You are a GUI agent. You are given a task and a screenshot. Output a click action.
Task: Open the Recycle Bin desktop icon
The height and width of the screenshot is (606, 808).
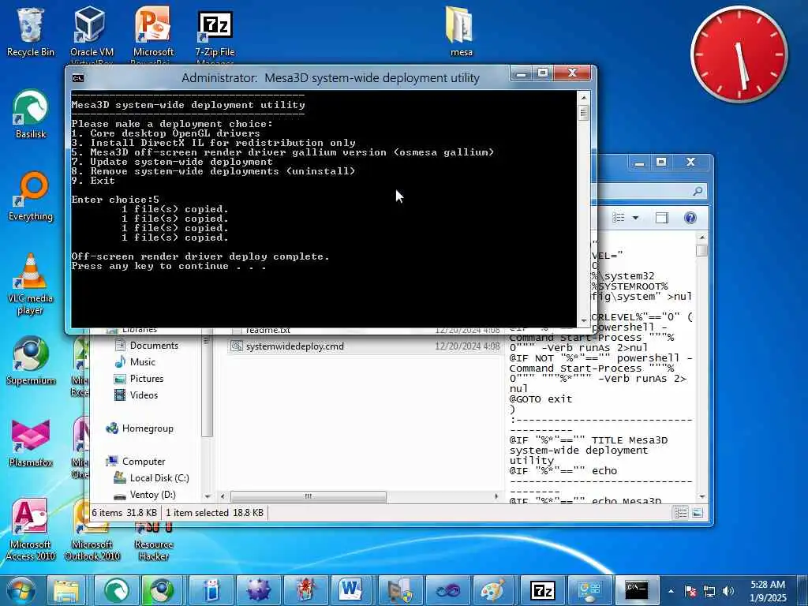[31, 32]
